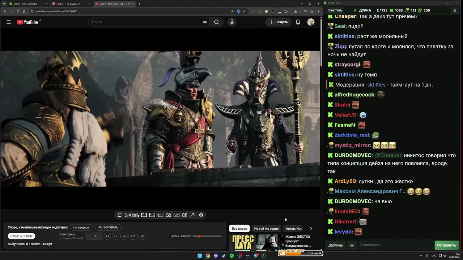Viewport: 463px width, 260px height.
Task: Open Spotify from the taskbar
Action: 231,256
